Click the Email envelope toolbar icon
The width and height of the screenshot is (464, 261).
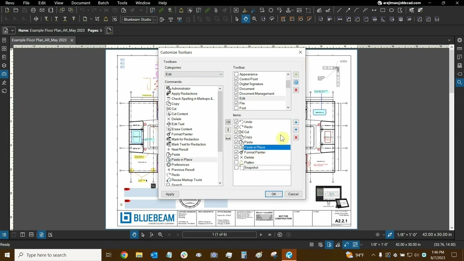click(x=42, y=10)
